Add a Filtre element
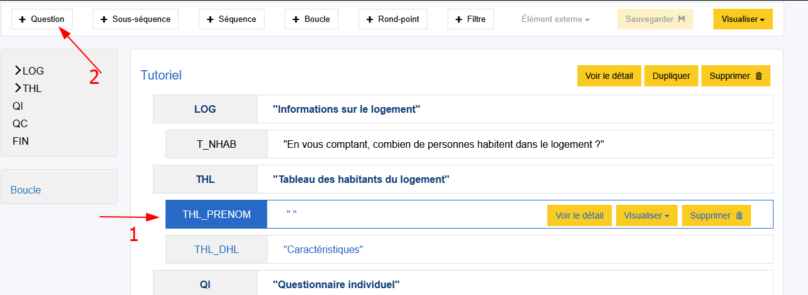This screenshot has height=295, width=808. (471, 19)
